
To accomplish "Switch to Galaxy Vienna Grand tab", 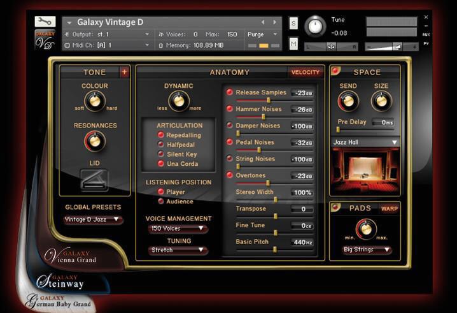I will click(71, 256).
